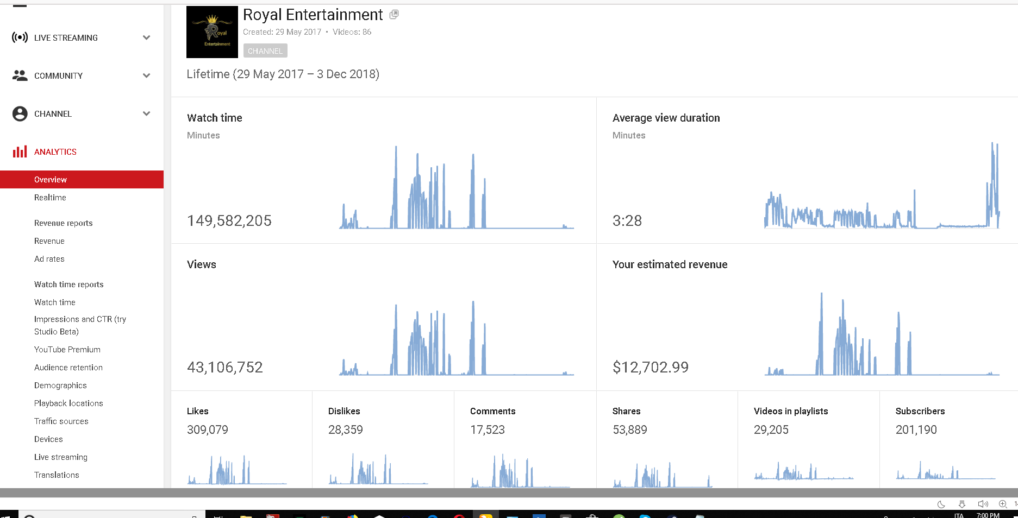The image size is (1018, 518).
Task: Click subscribers count 201,190
Action: [x=916, y=429]
